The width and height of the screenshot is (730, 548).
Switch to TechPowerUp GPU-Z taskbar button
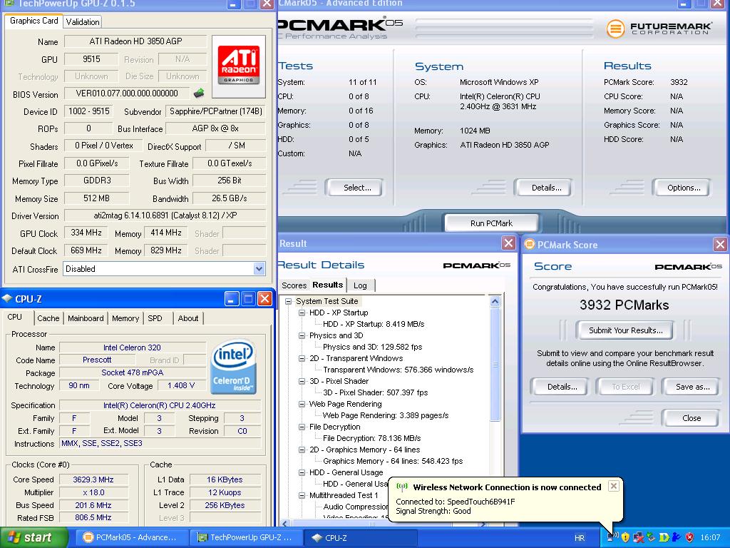point(246,537)
